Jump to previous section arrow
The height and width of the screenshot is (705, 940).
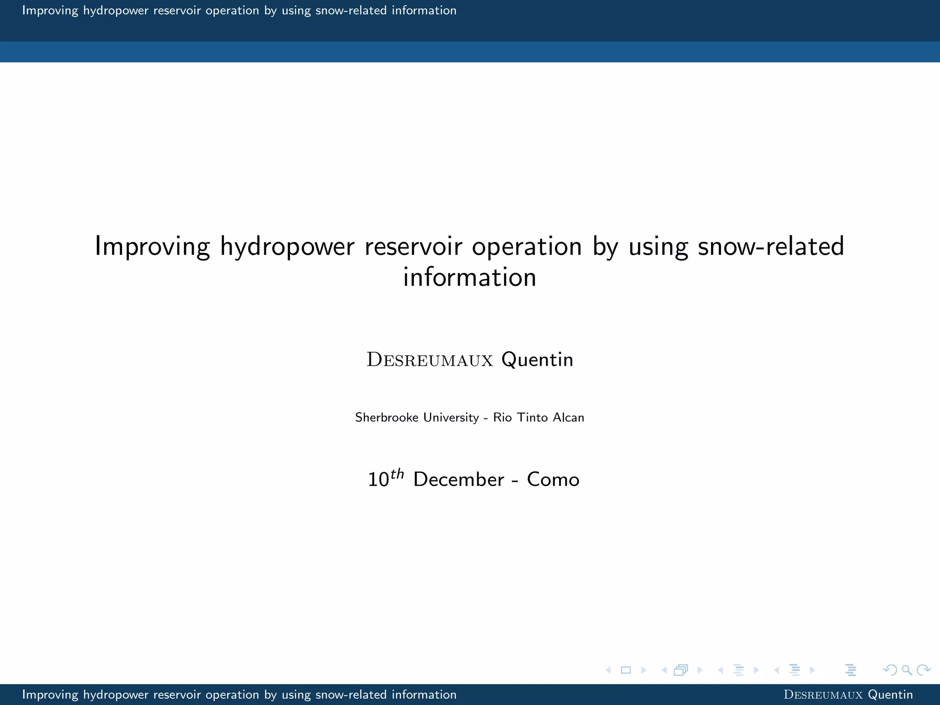point(777,670)
